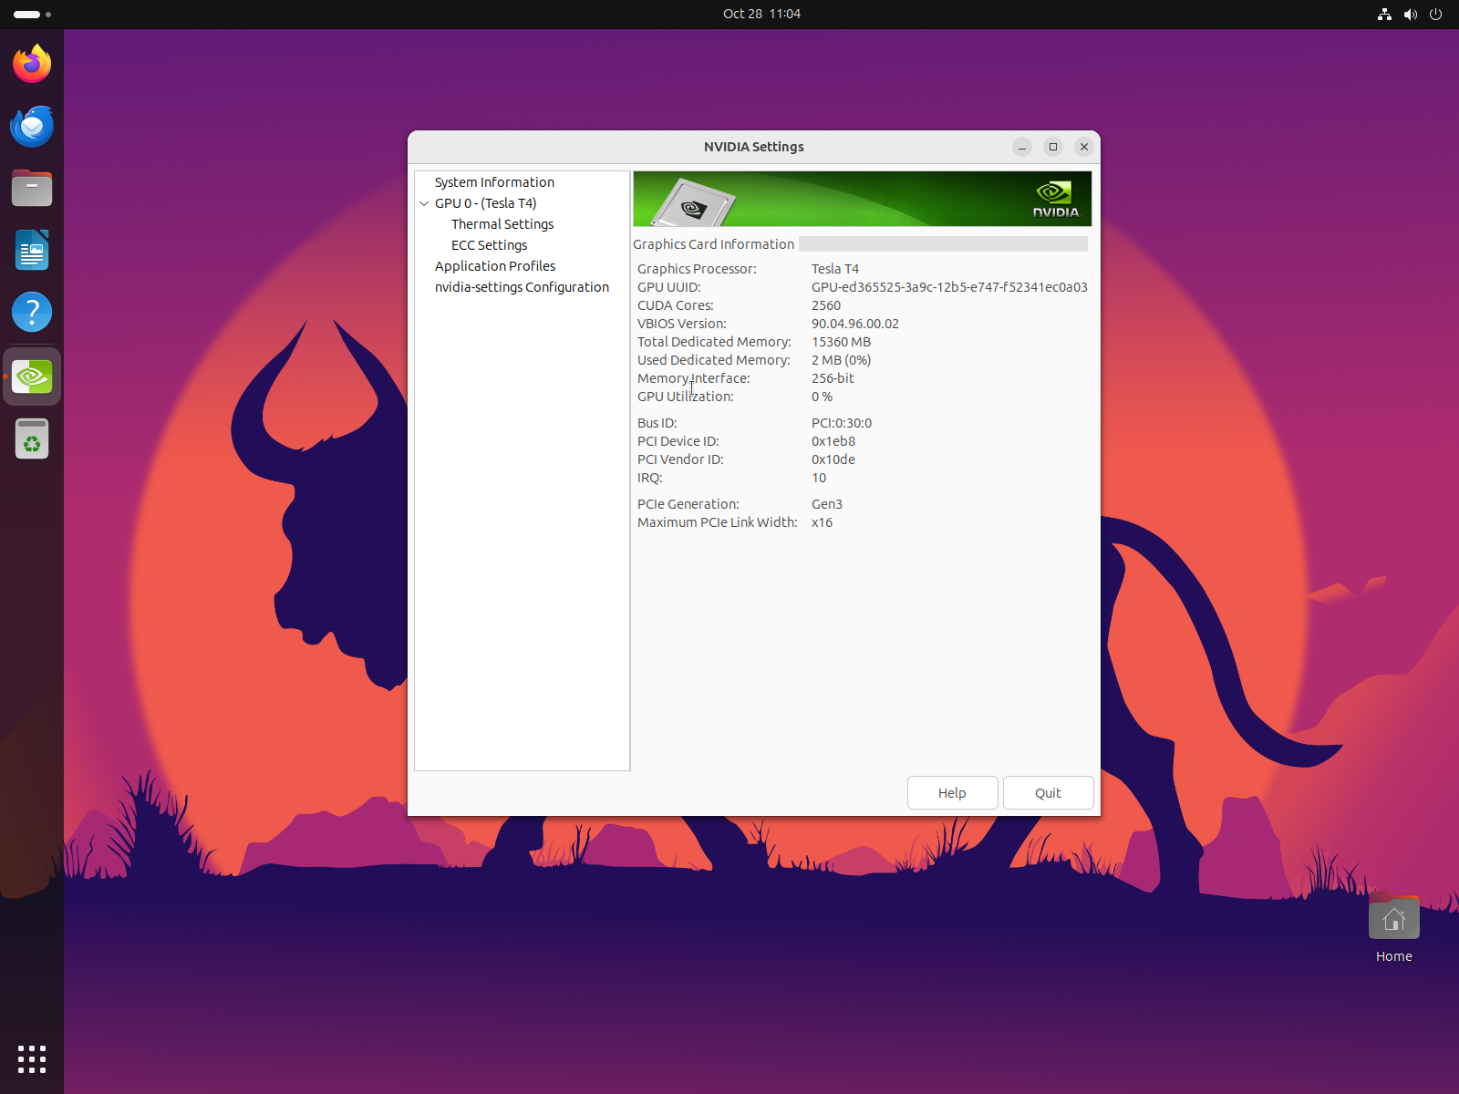Click the IRQ value 10
1459x1094 pixels.
819,478
